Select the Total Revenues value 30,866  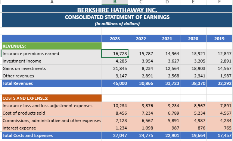pyautogui.click(x=141, y=83)
